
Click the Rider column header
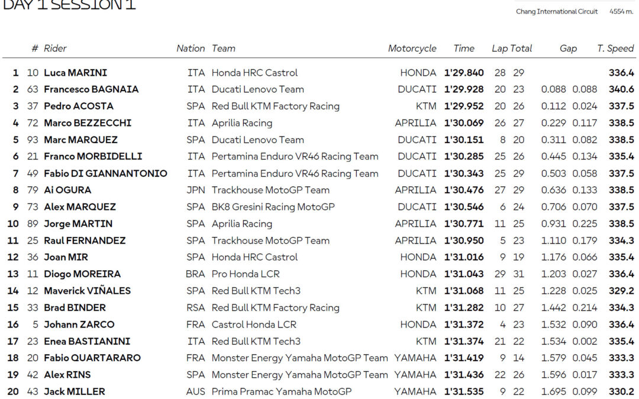55,48
